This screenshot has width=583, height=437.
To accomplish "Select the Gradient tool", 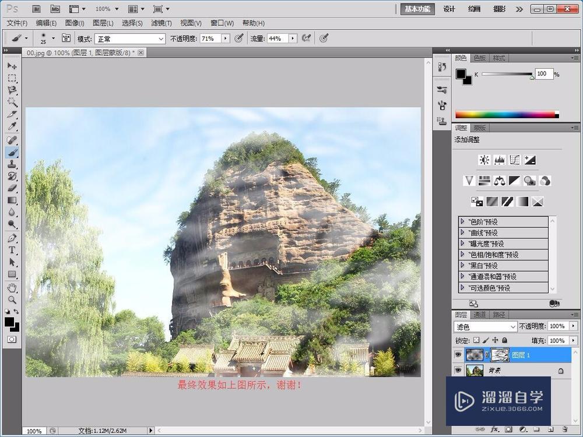I will point(12,200).
